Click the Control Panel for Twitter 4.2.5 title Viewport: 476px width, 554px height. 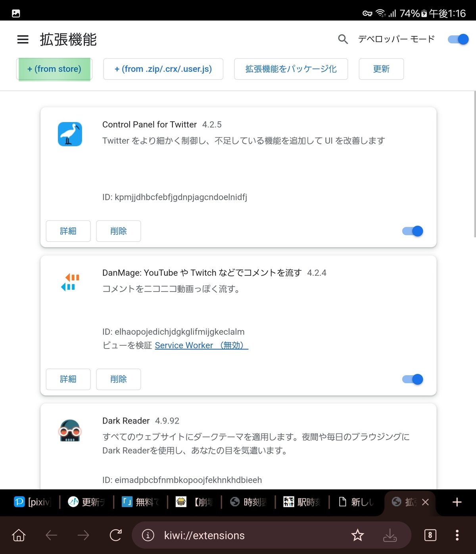(x=162, y=125)
